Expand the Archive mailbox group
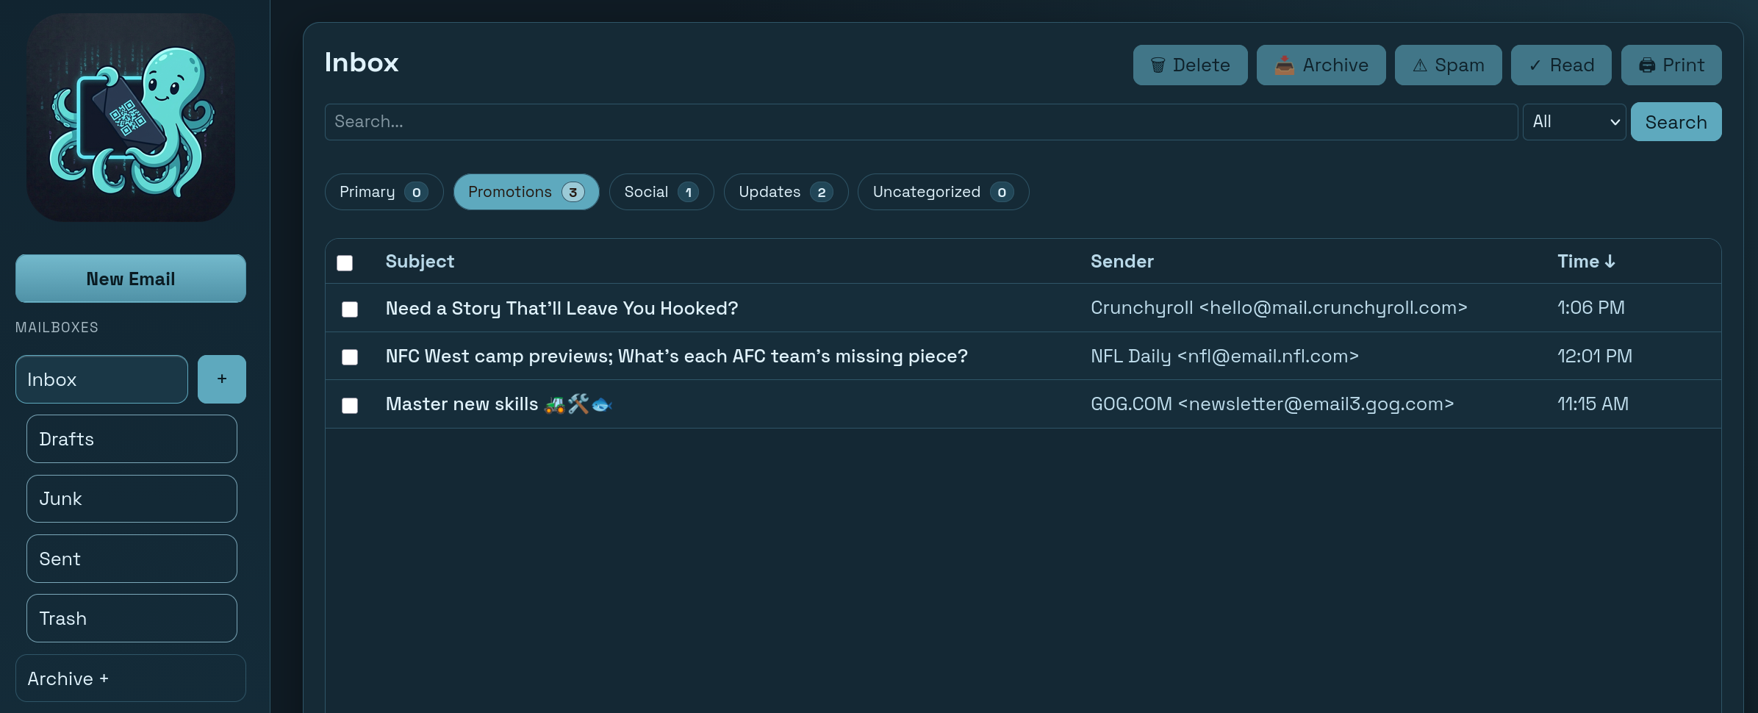The image size is (1758, 713). (131, 678)
